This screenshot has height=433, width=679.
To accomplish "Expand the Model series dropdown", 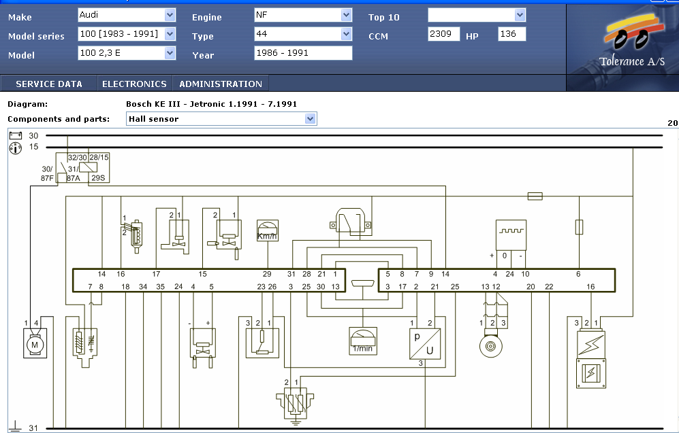I will coord(127,34).
